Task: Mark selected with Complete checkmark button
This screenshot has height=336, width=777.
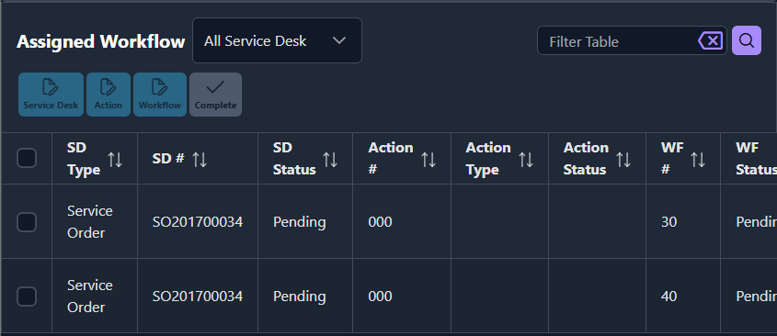Action: pyautogui.click(x=215, y=95)
